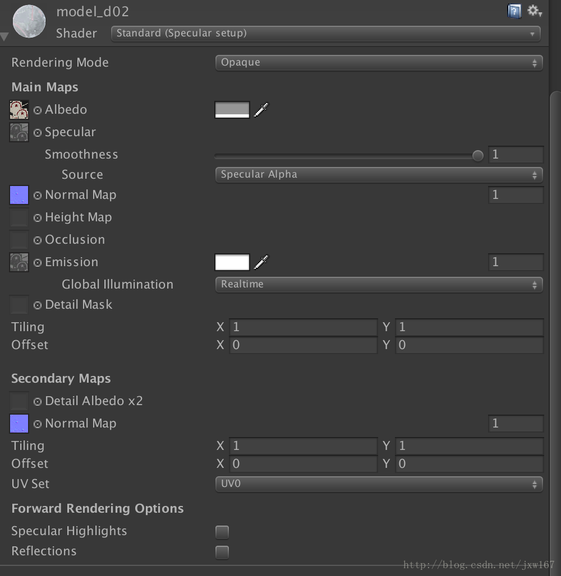The height and width of the screenshot is (576, 561).
Task: Open the UV Set dropdown
Action: [x=379, y=484]
